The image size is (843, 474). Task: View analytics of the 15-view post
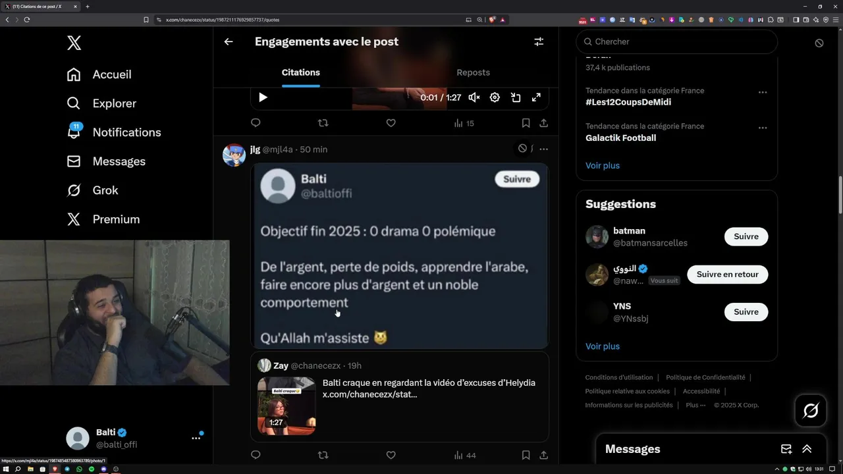click(464, 123)
